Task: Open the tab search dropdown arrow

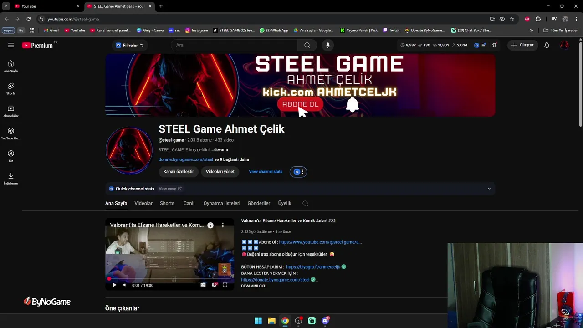Action: point(6,6)
